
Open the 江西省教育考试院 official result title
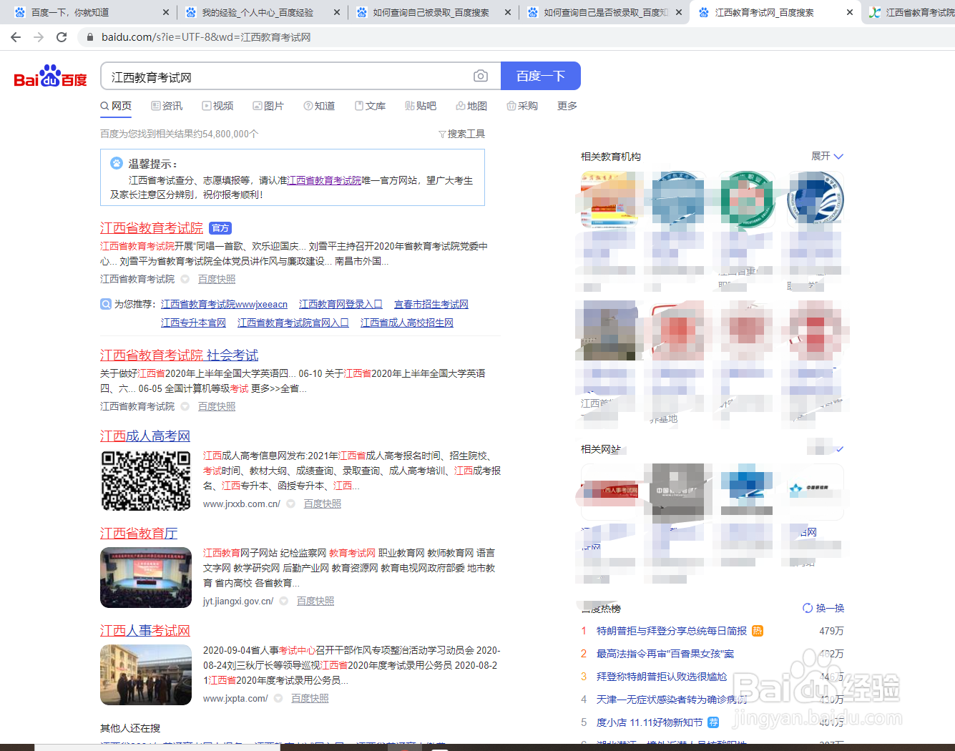pos(152,227)
